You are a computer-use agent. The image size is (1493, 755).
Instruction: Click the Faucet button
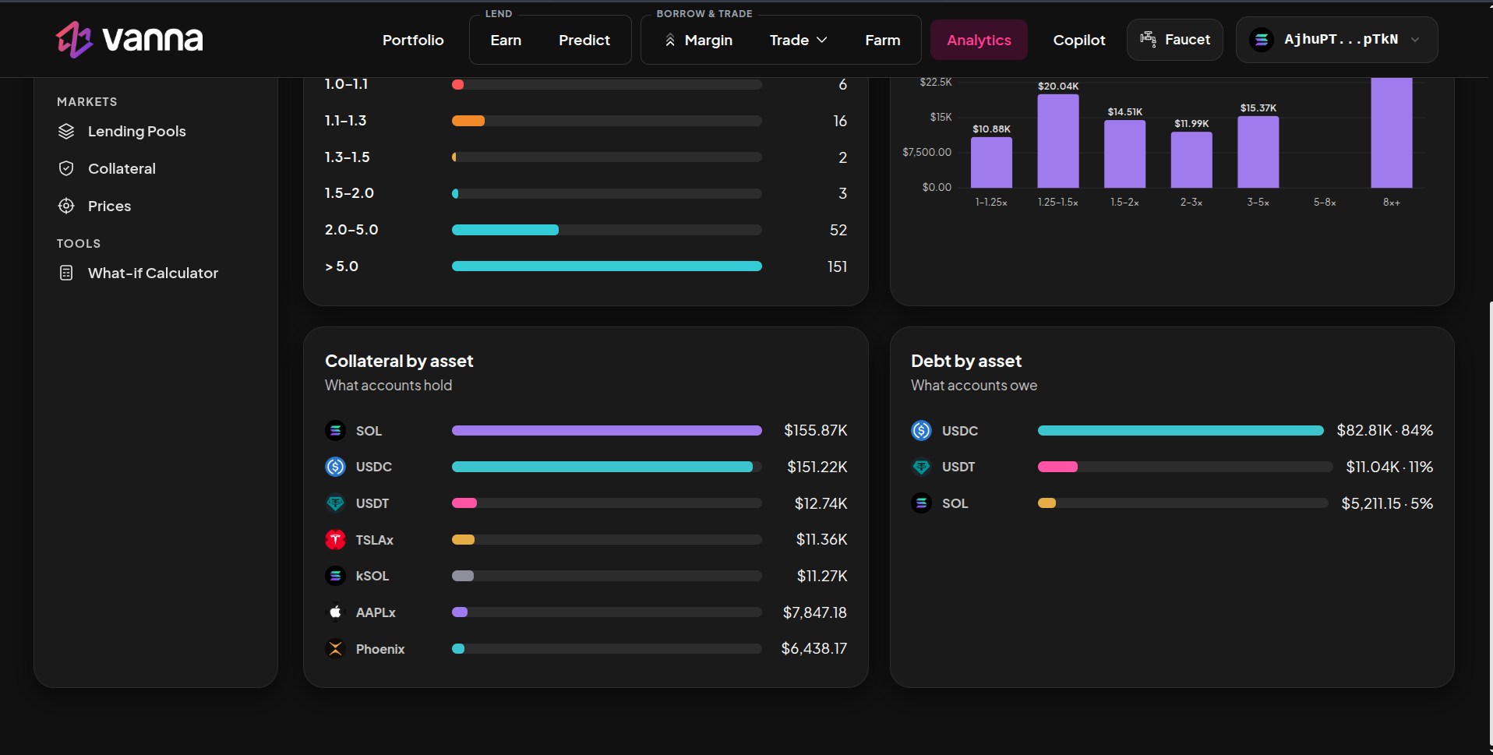pyautogui.click(x=1175, y=40)
